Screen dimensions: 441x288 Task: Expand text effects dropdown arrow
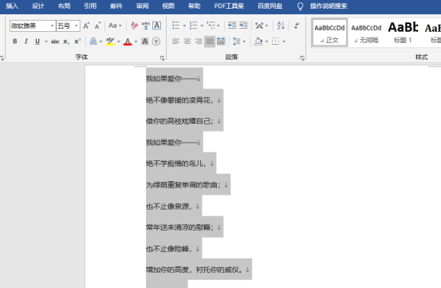pos(100,41)
